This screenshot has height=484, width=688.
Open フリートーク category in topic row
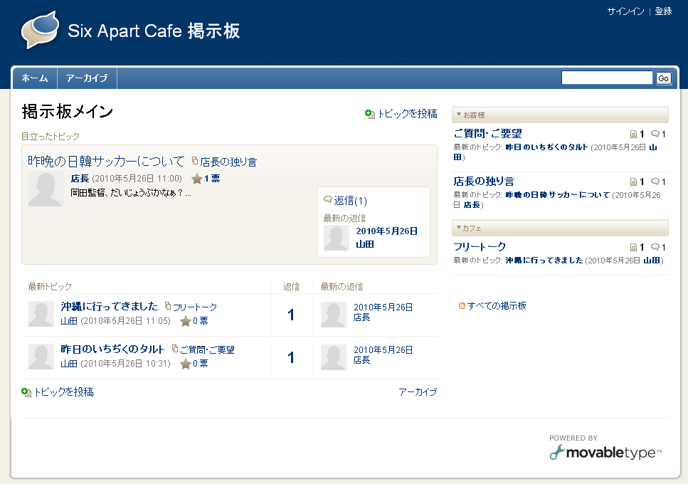195,307
